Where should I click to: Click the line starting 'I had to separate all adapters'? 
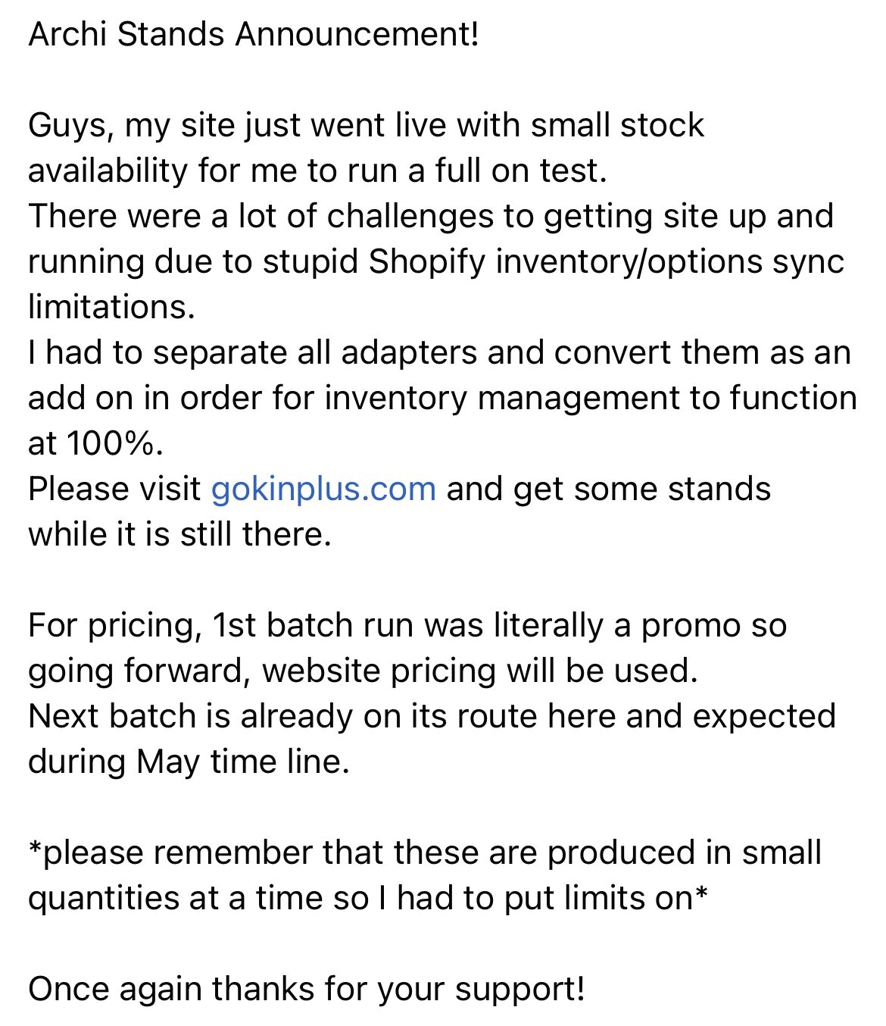pyautogui.click(x=439, y=353)
